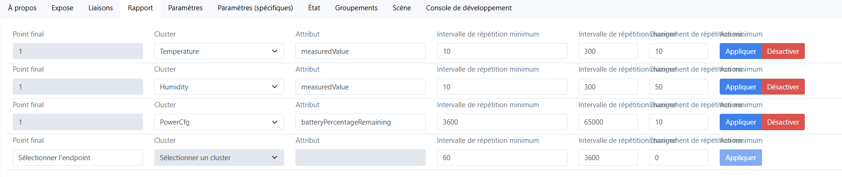Click Désactiver for the Humidity row
The height and width of the screenshot is (177, 842).
click(783, 87)
